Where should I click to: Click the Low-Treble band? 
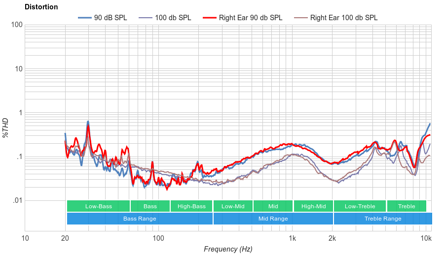360,206
